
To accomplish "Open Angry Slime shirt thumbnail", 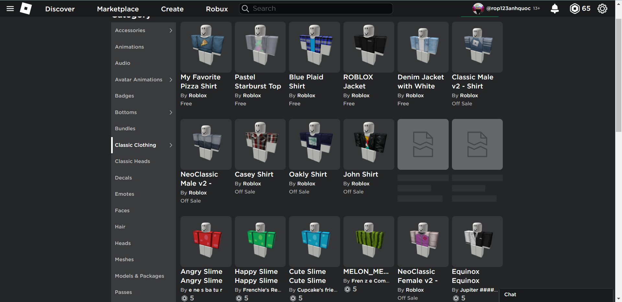I will [x=206, y=242].
